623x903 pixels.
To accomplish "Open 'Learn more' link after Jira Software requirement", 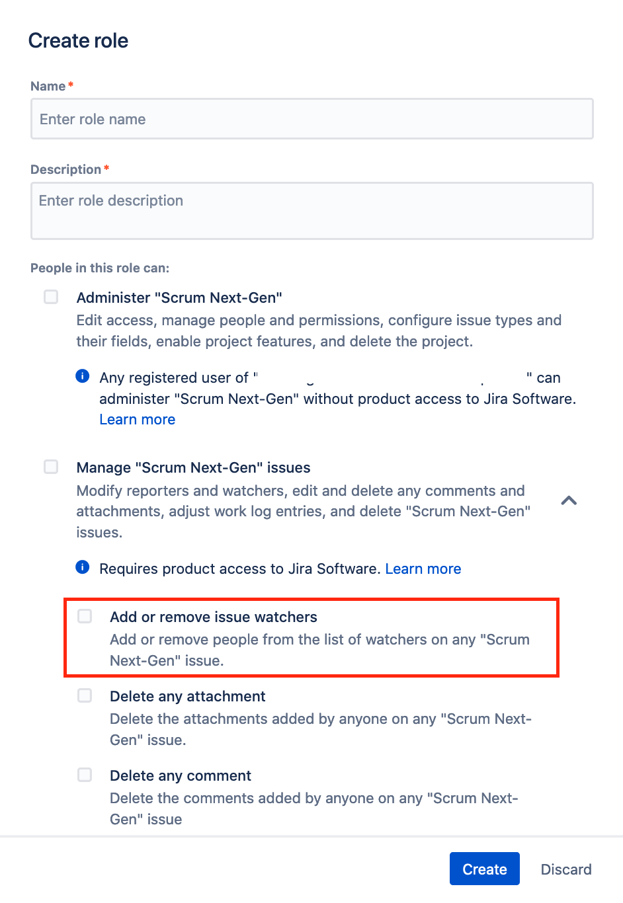I will coord(423,569).
